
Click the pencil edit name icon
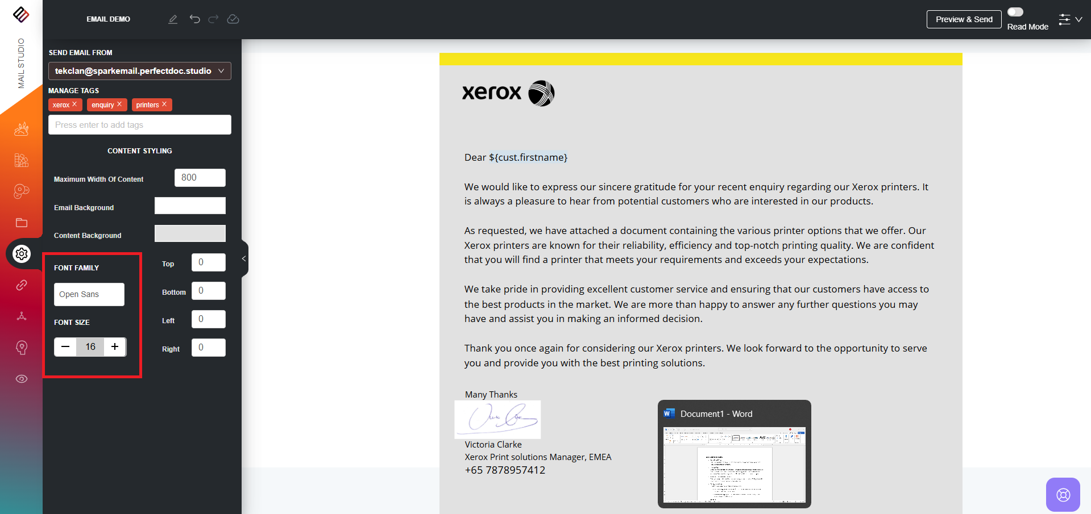(173, 19)
